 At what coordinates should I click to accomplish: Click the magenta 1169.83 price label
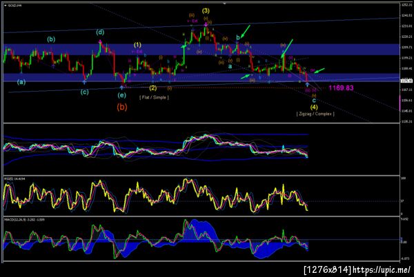point(341,88)
